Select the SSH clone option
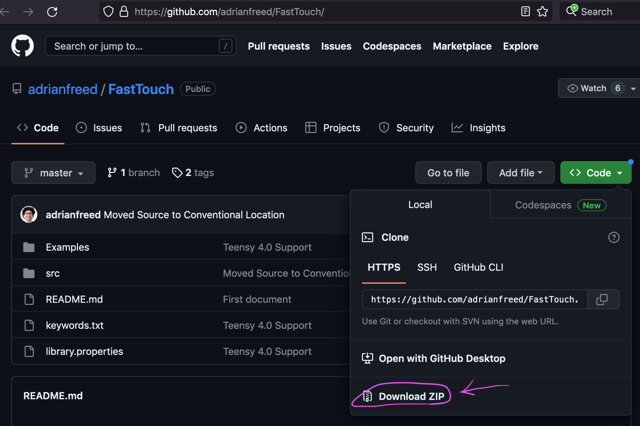 tap(427, 267)
